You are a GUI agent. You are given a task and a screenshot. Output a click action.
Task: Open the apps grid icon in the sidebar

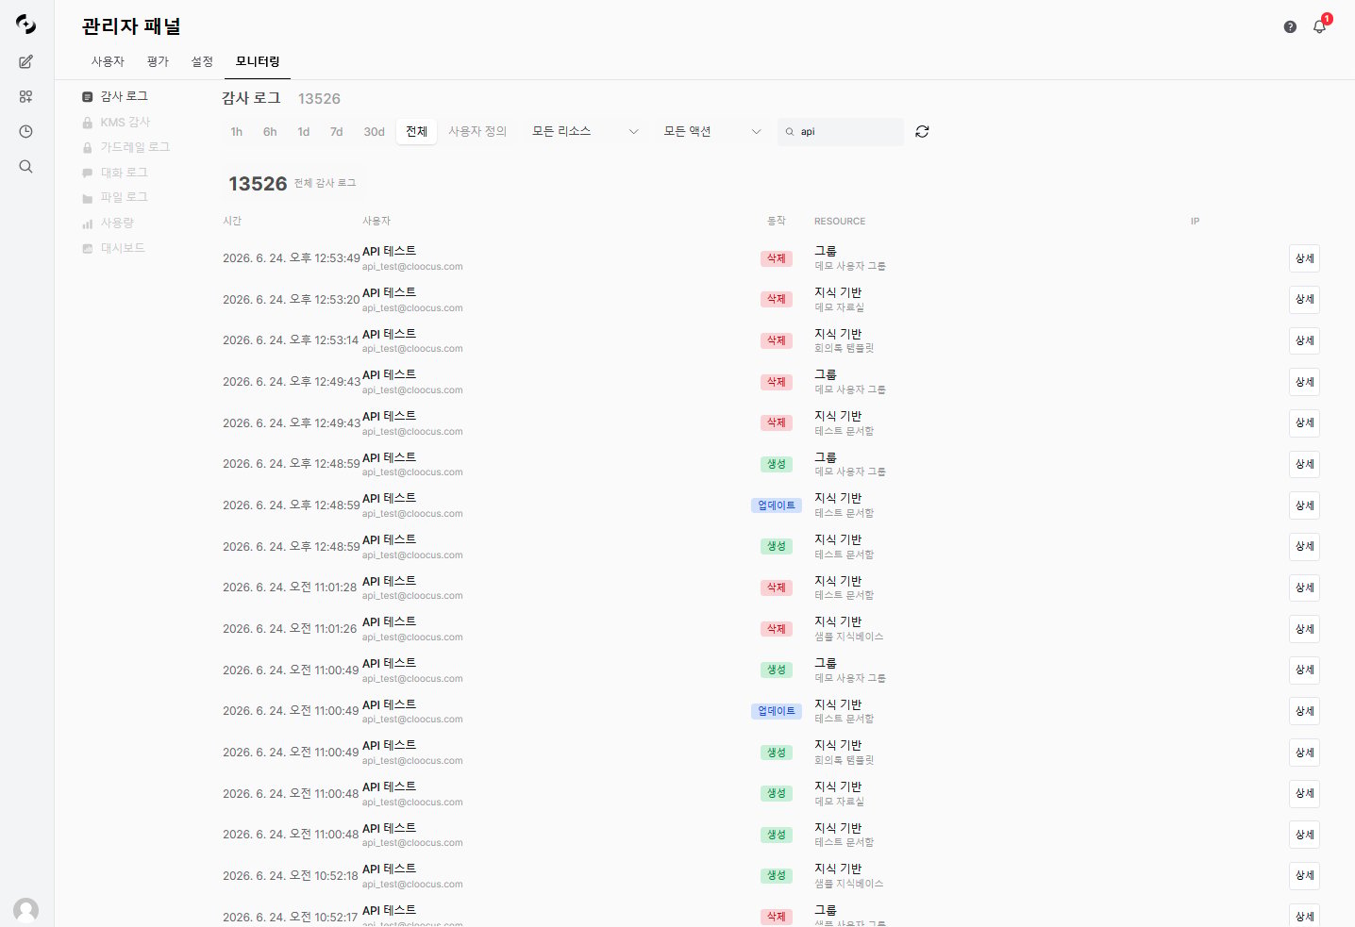point(26,96)
